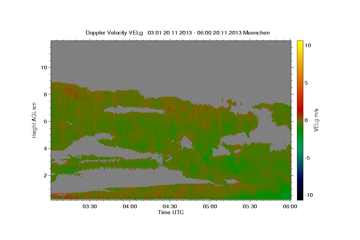Click the height axis label '8'
The height and width of the screenshot is (240, 360).
point(46,94)
